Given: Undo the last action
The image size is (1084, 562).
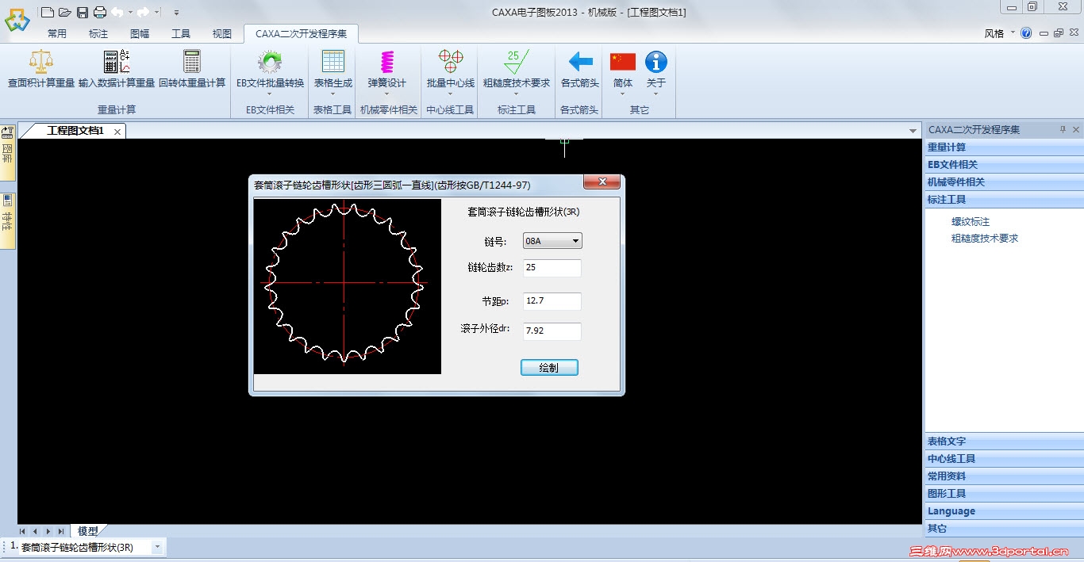Looking at the screenshot, I should coord(117,12).
